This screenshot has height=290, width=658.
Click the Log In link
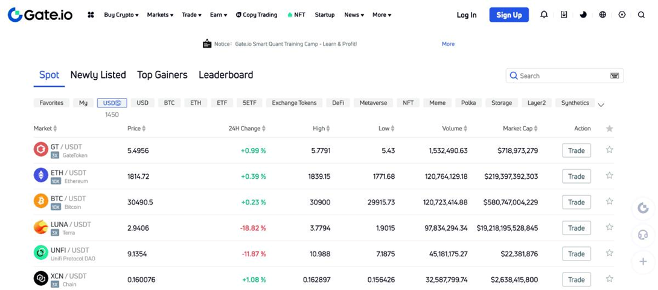[467, 14]
